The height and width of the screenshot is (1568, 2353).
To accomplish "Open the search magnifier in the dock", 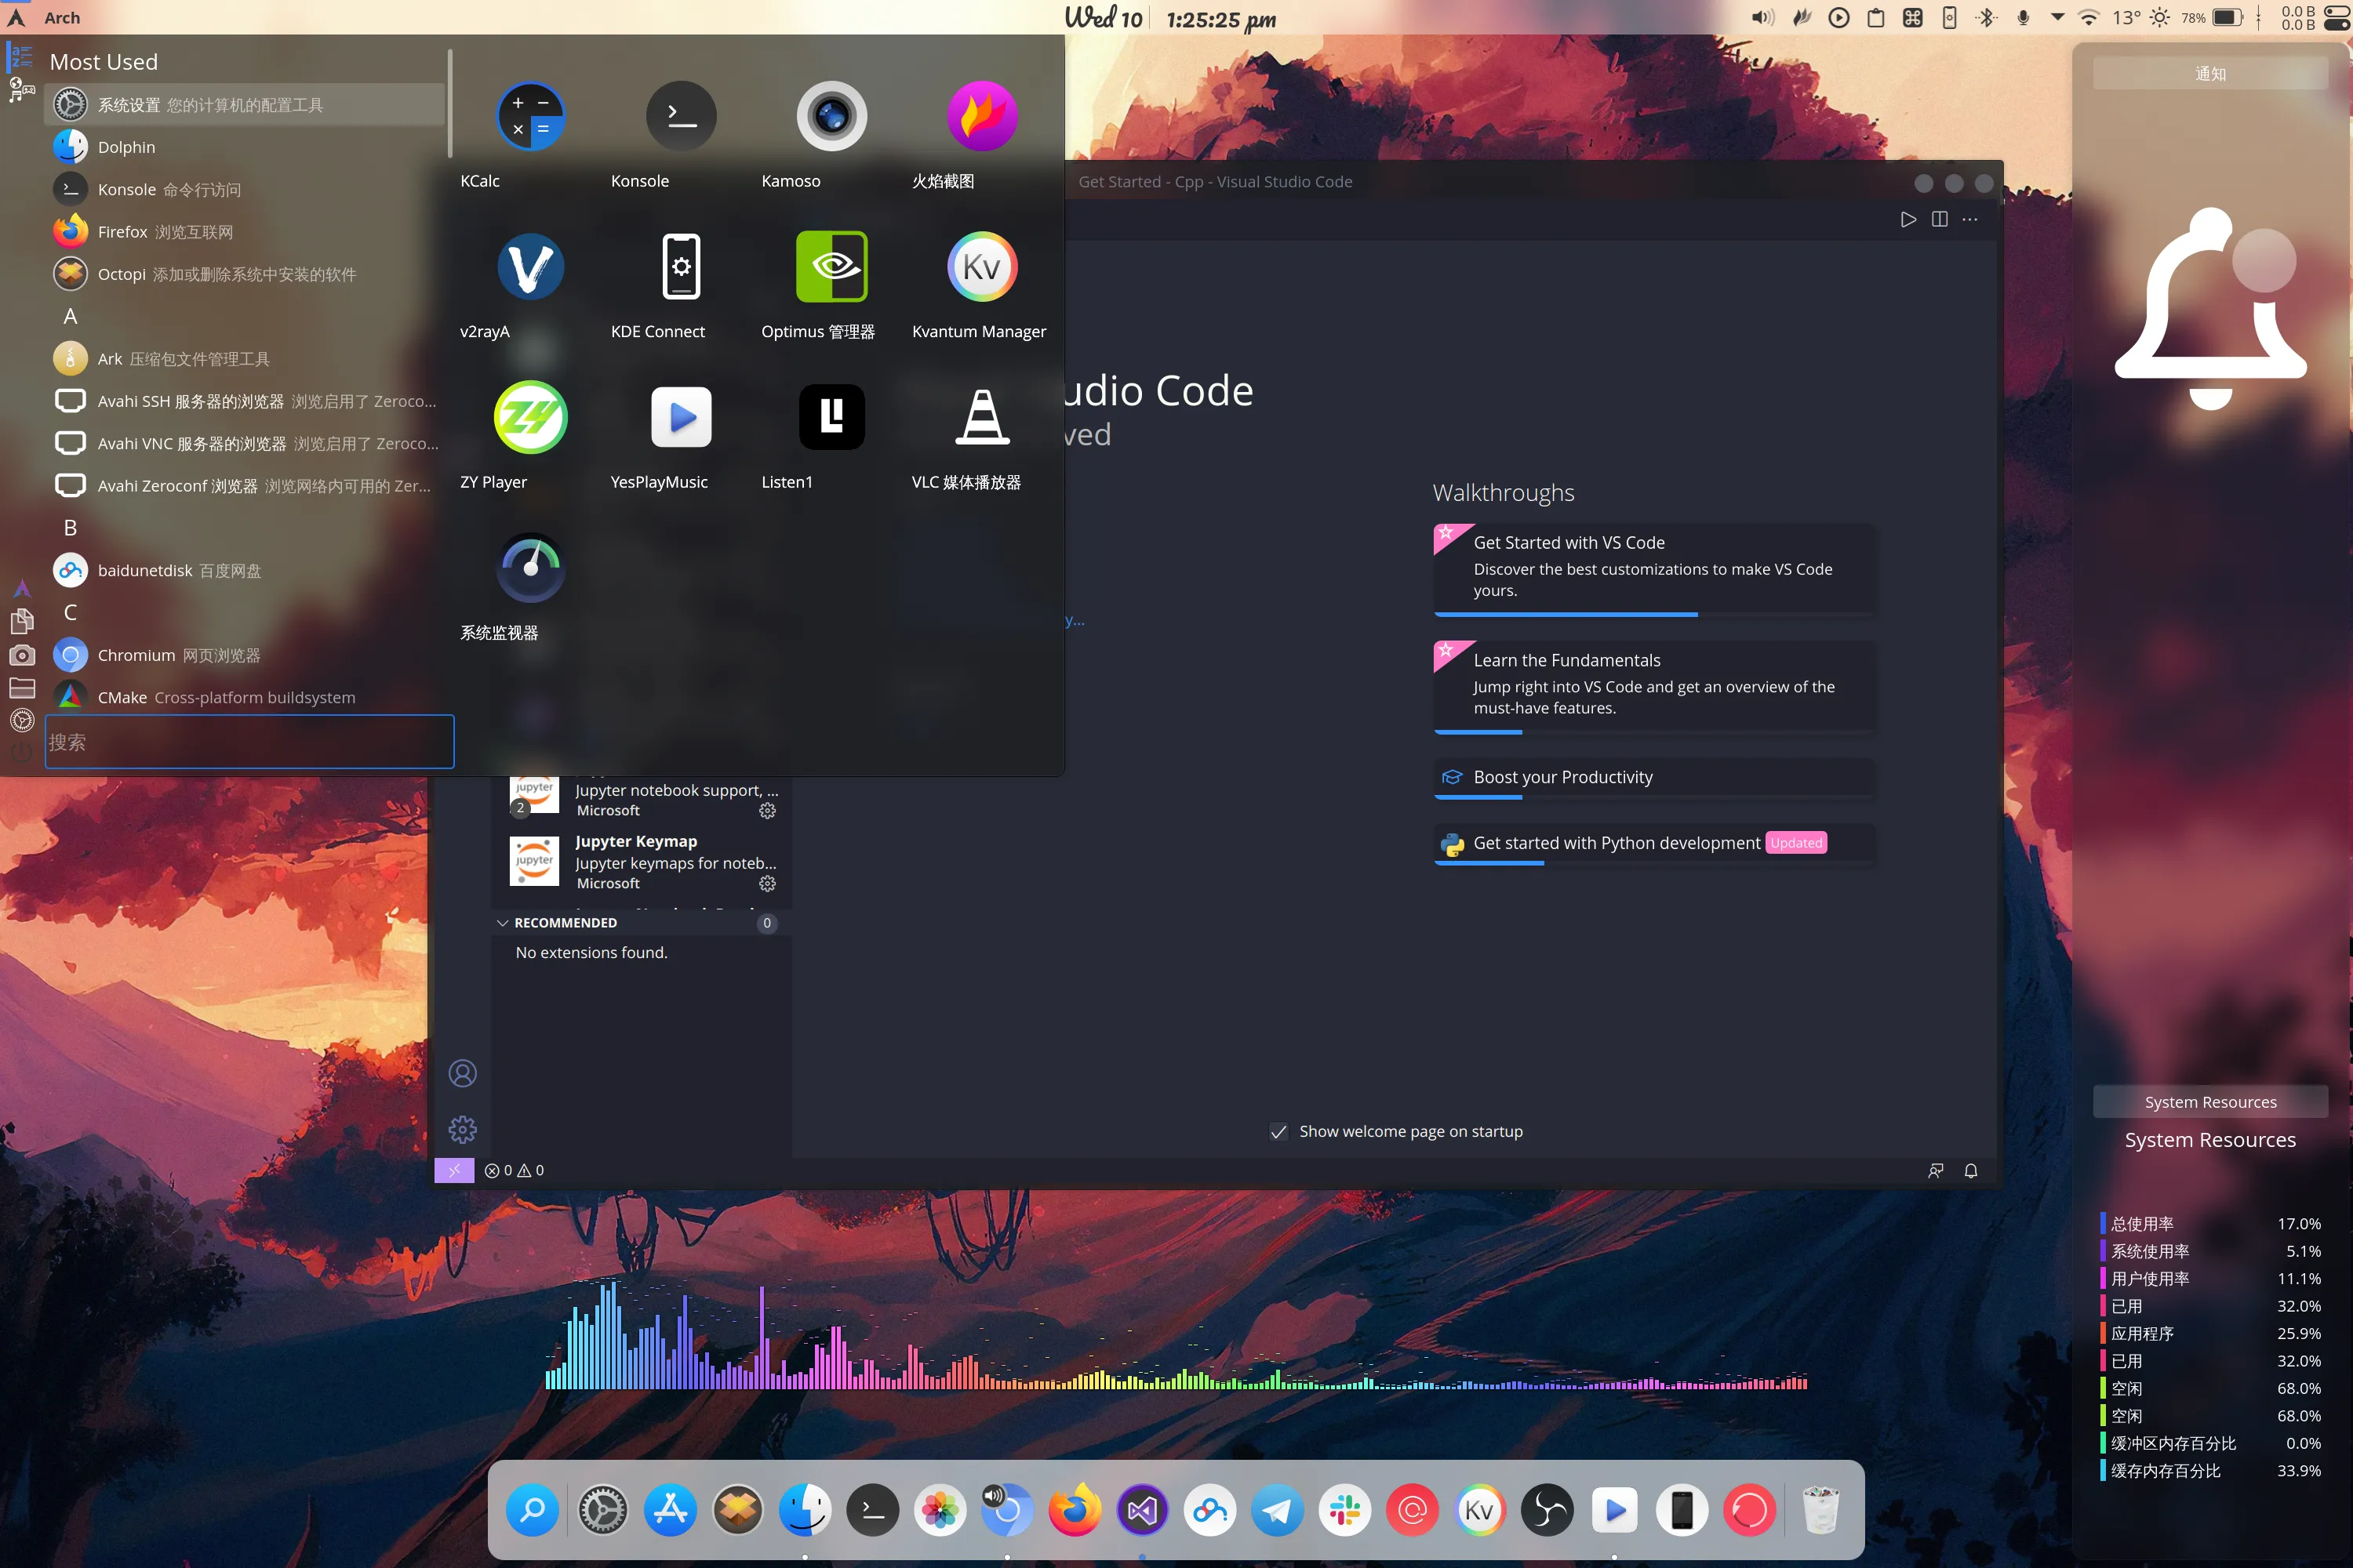I will (x=533, y=1510).
